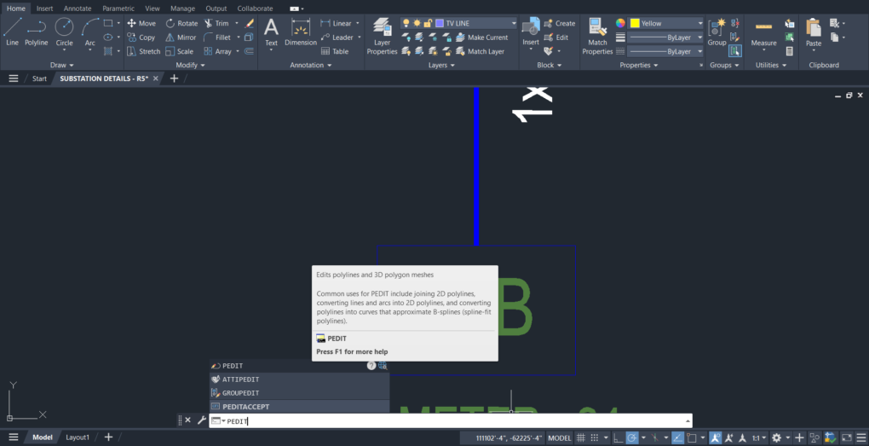The width and height of the screenshot is (869, 446).
Task: Click the Table tool
Action: pyautogui.click(x=335, y=51)
